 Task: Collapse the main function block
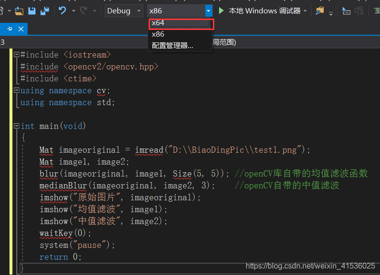[17, 126]
